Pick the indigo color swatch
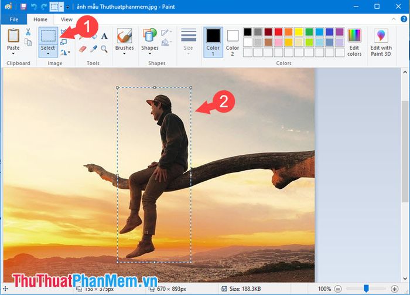The width and height of the screenshot is (410, 295). click(x=329, y=32)
